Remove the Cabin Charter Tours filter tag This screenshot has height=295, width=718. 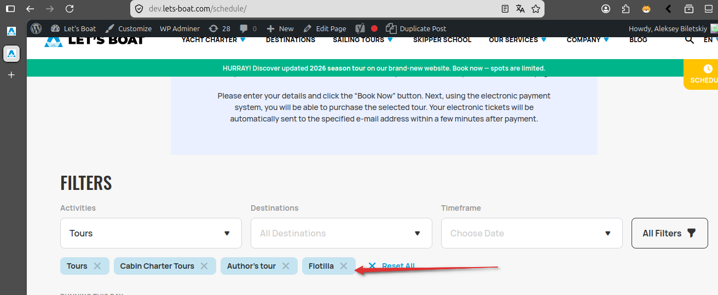(204, 266)
